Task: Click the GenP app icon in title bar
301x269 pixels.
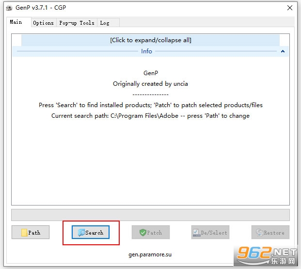Action: (x=9, y=8)
